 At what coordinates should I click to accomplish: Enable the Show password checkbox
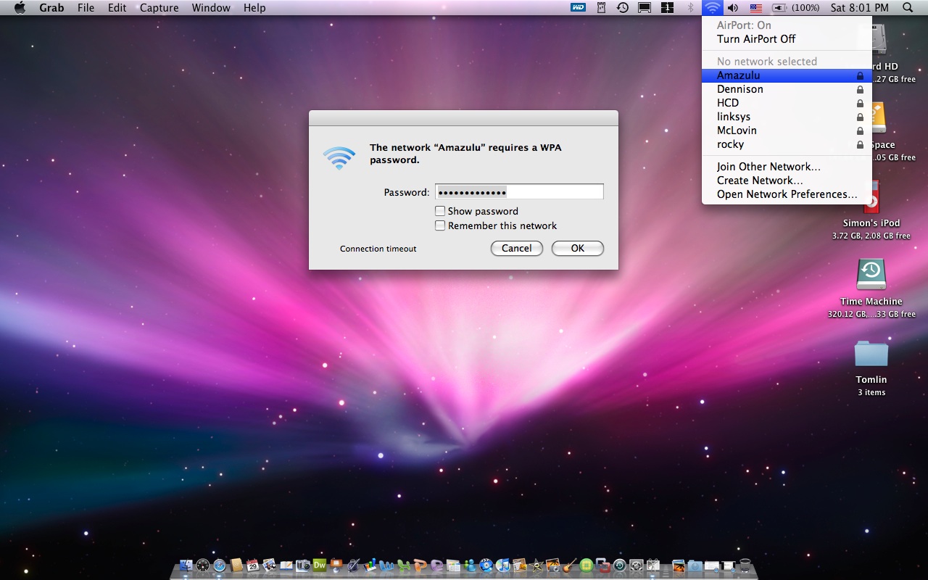(x=440, y=210)
